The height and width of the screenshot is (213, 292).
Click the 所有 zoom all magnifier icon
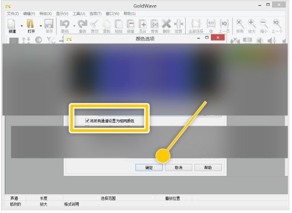[x=239, y=24]
